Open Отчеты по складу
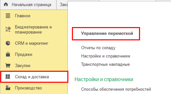This screenshot has width=171, height=94. (x=98, y=48)
